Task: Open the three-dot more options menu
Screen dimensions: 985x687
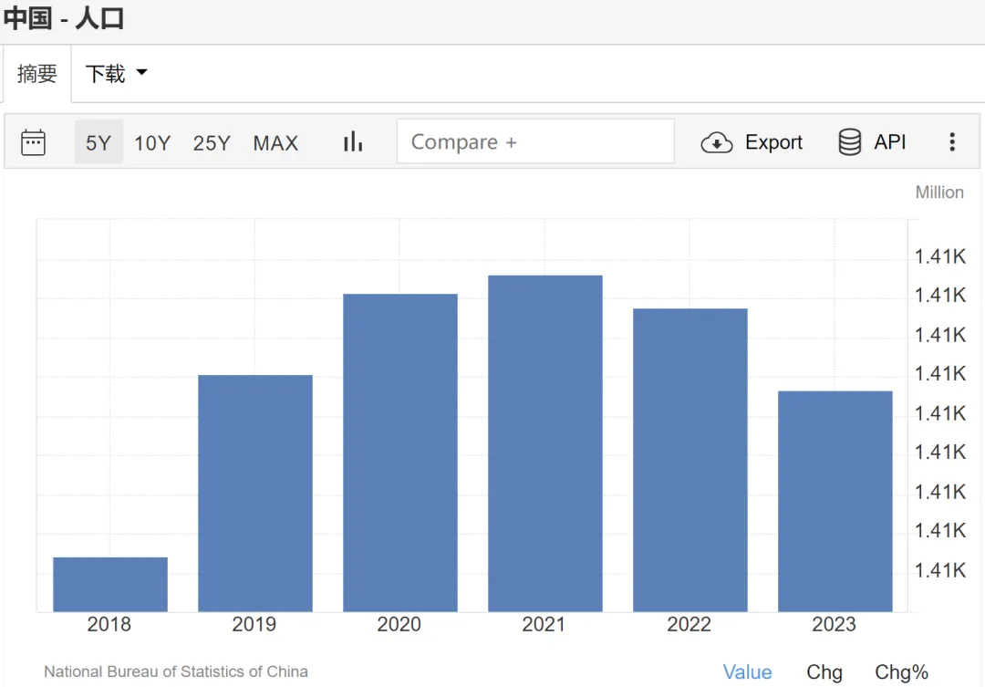Action: 952,142
